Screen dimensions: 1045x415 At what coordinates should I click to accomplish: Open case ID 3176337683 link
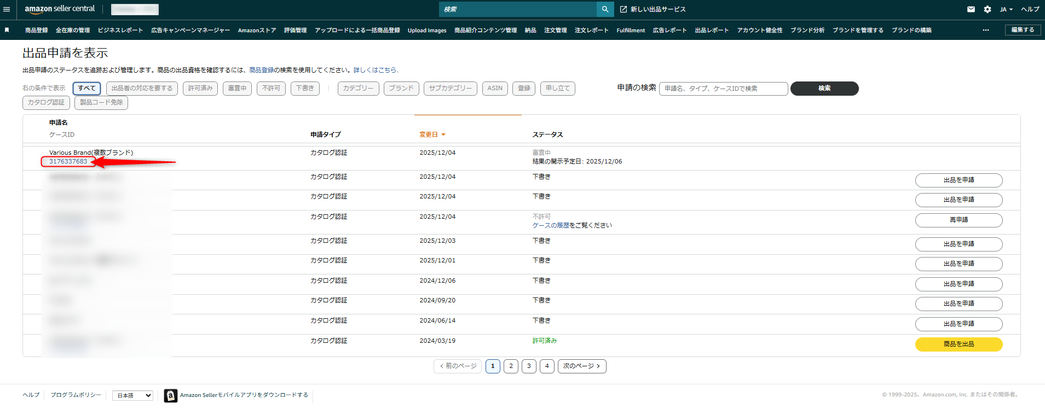point(68,161)
